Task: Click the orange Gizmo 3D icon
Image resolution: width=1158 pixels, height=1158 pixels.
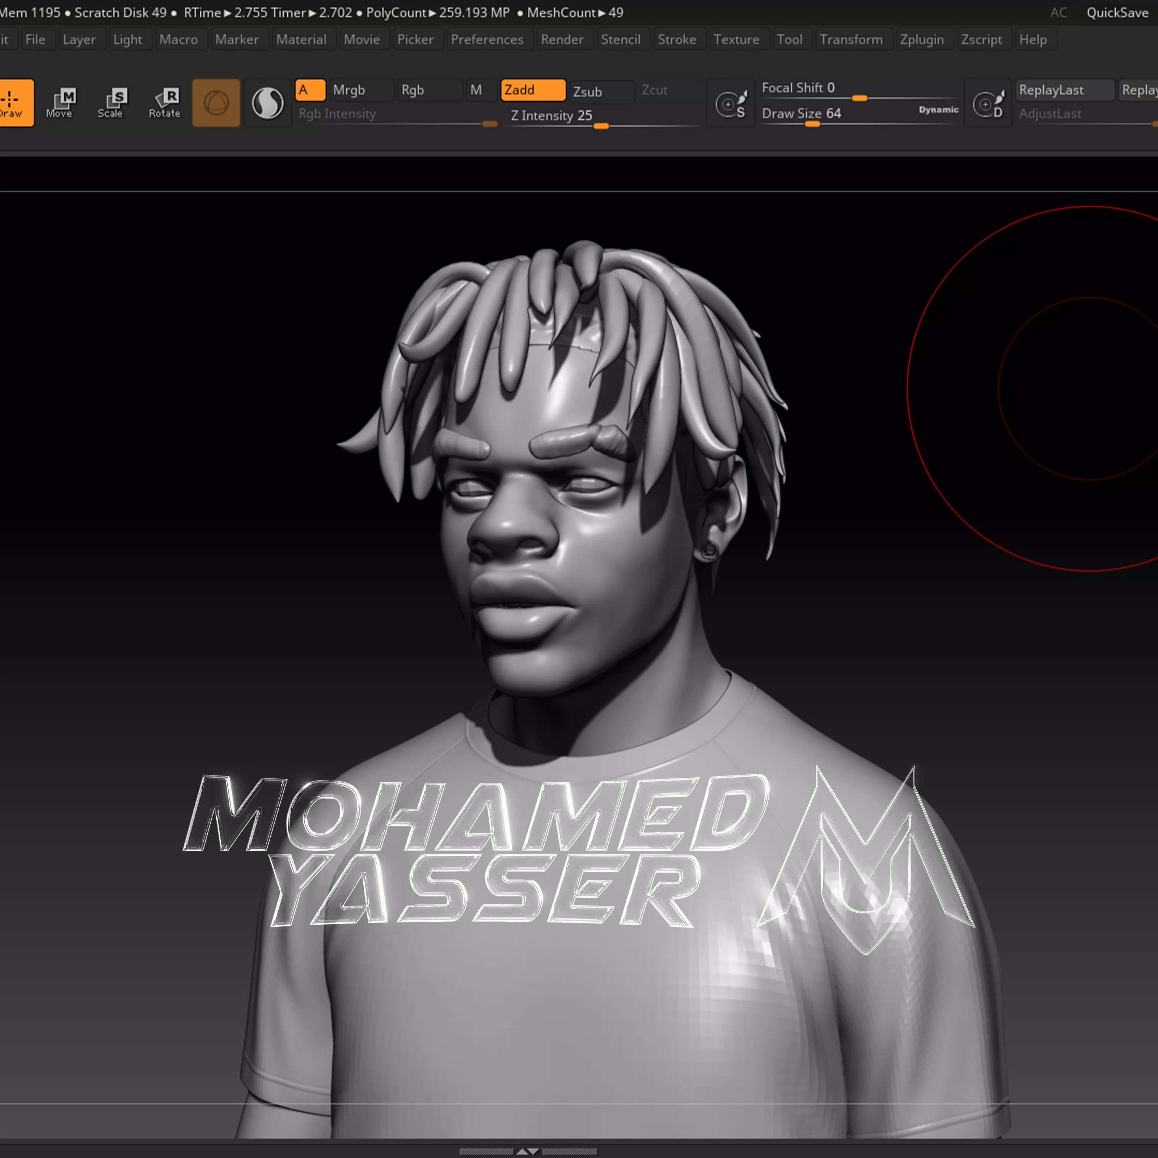Action: point(216,103)
